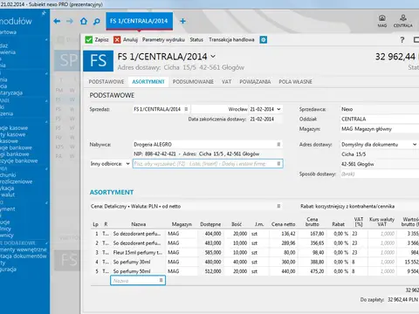Open the home screen icon
The height and width of the screenshot is (314, 419).
84,21
